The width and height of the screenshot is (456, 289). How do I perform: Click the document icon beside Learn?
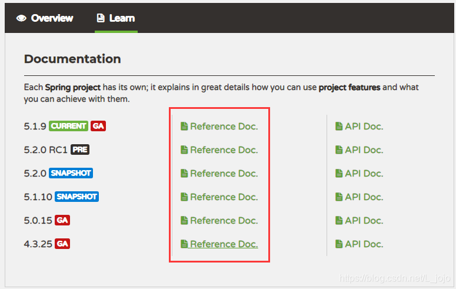(101, 18)
